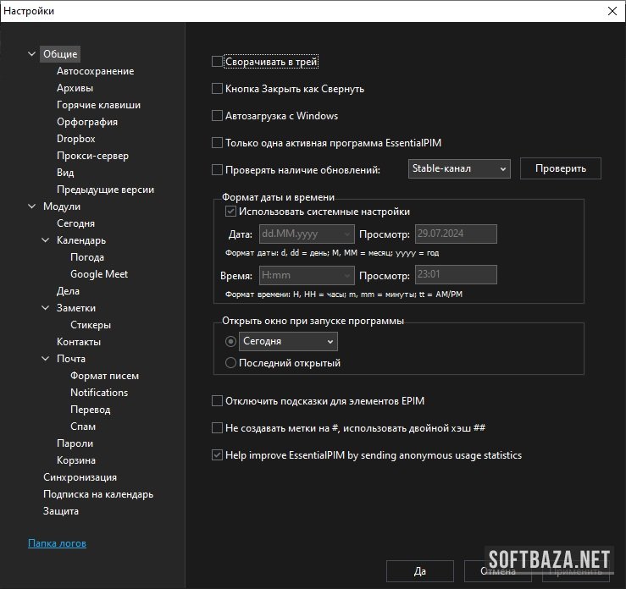Click the Проверить updates button
The height and width of the screenshot is (589, 626).
point(560,168)
